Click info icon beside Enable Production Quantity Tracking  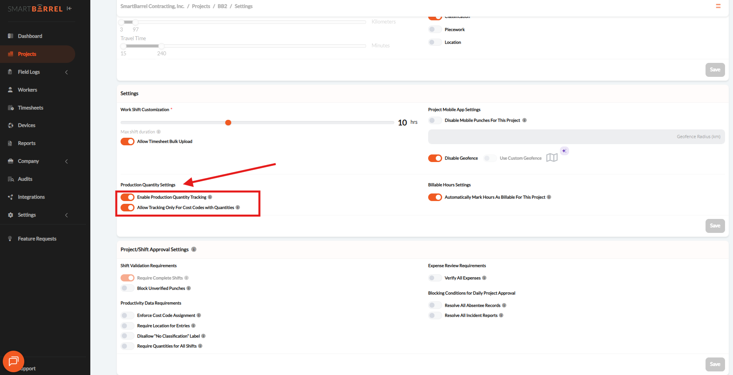[210, 197]
